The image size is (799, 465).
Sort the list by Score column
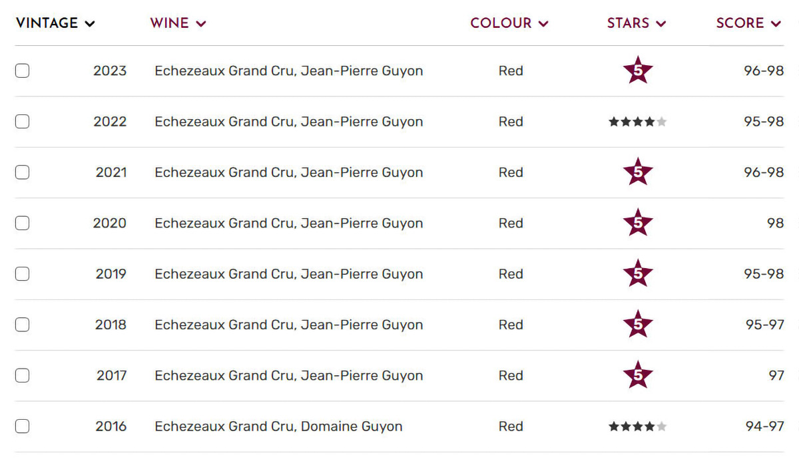pos(748,23)
